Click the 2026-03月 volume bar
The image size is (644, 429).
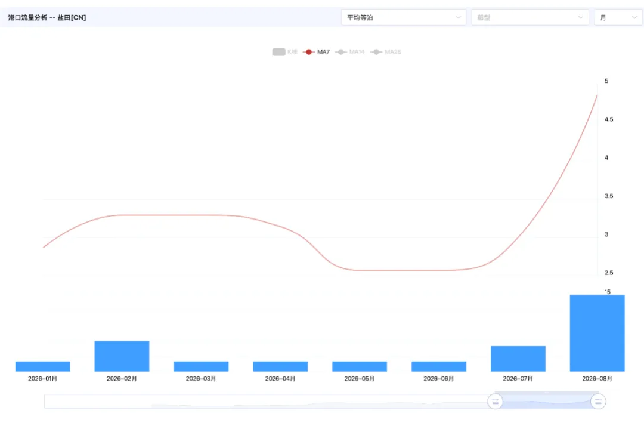tap(202, 366)
